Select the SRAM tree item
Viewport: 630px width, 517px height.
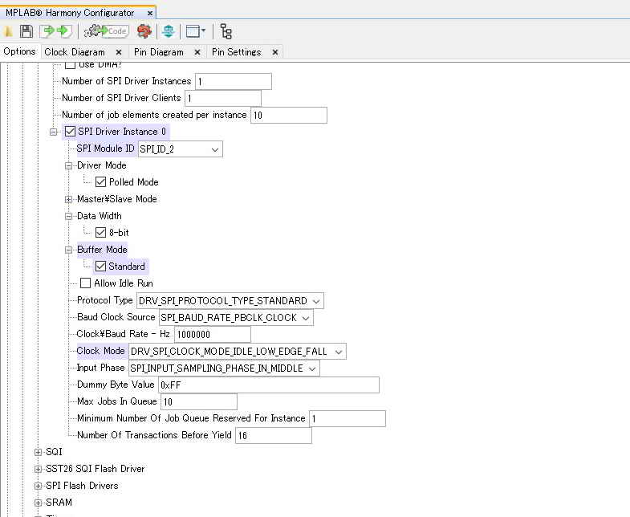coord(59,503)
